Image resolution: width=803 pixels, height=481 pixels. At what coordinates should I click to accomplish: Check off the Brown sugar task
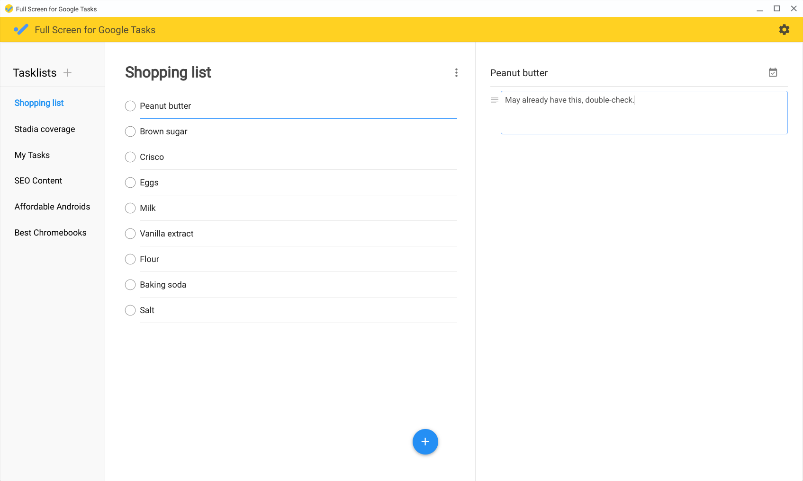tap(130, 131)
